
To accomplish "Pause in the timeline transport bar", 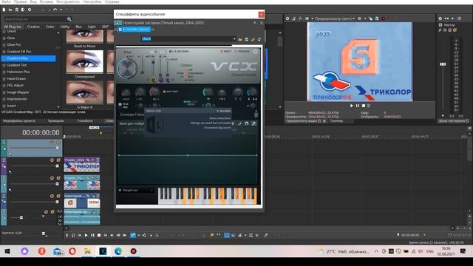I will [x=92, y=235].
